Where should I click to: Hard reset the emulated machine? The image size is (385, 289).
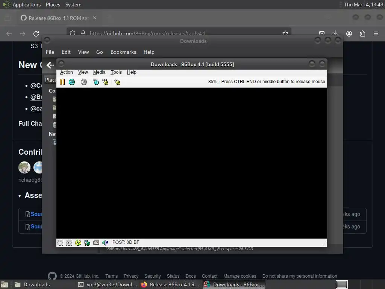72,82
